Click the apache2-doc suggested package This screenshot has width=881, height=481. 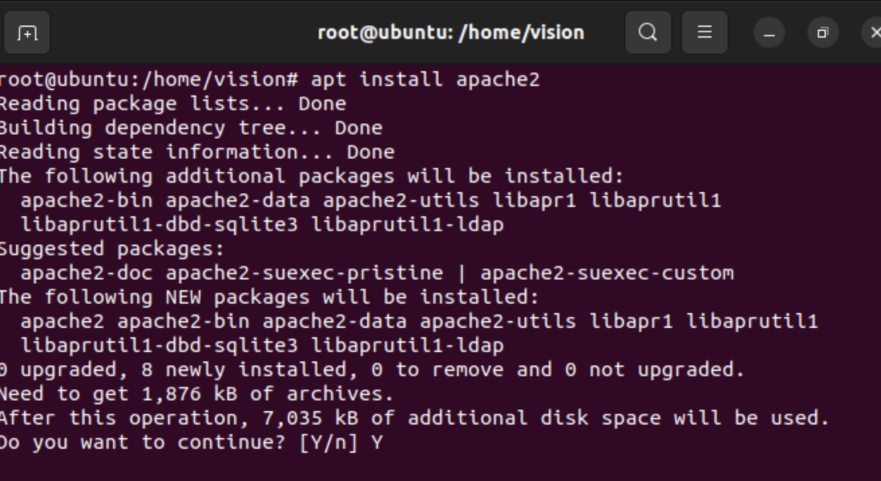(x=87, y=273)
